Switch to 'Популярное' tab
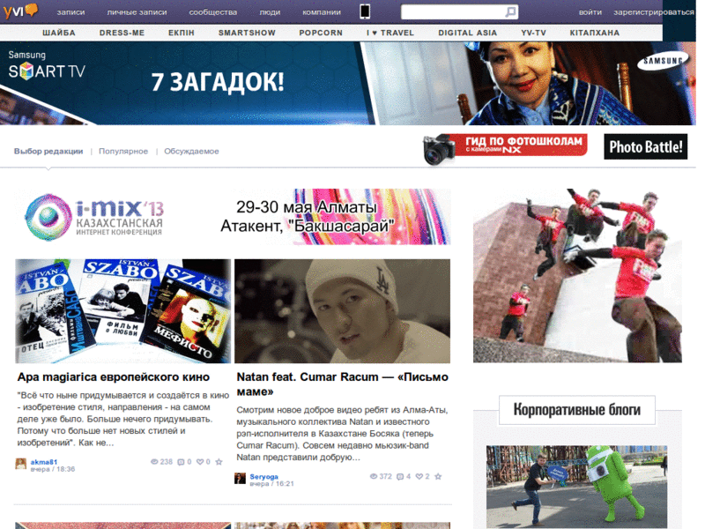Viewport: 705px width, 529px height. (123, 151)
